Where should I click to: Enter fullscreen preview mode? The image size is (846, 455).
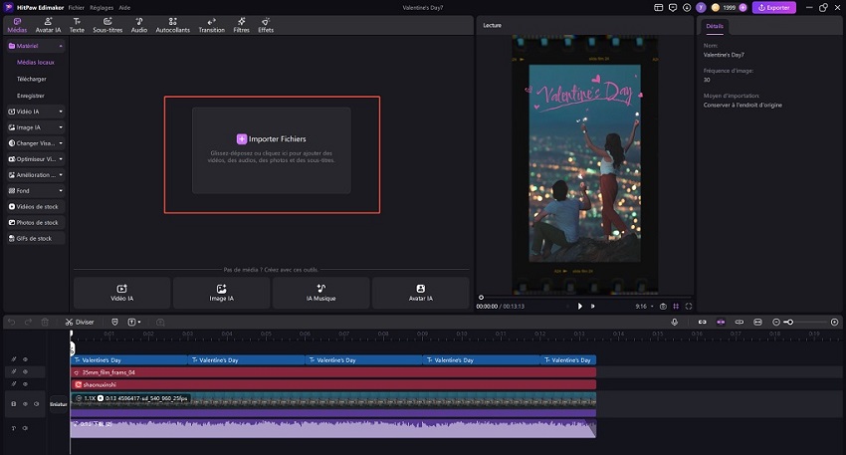[688, 306]
